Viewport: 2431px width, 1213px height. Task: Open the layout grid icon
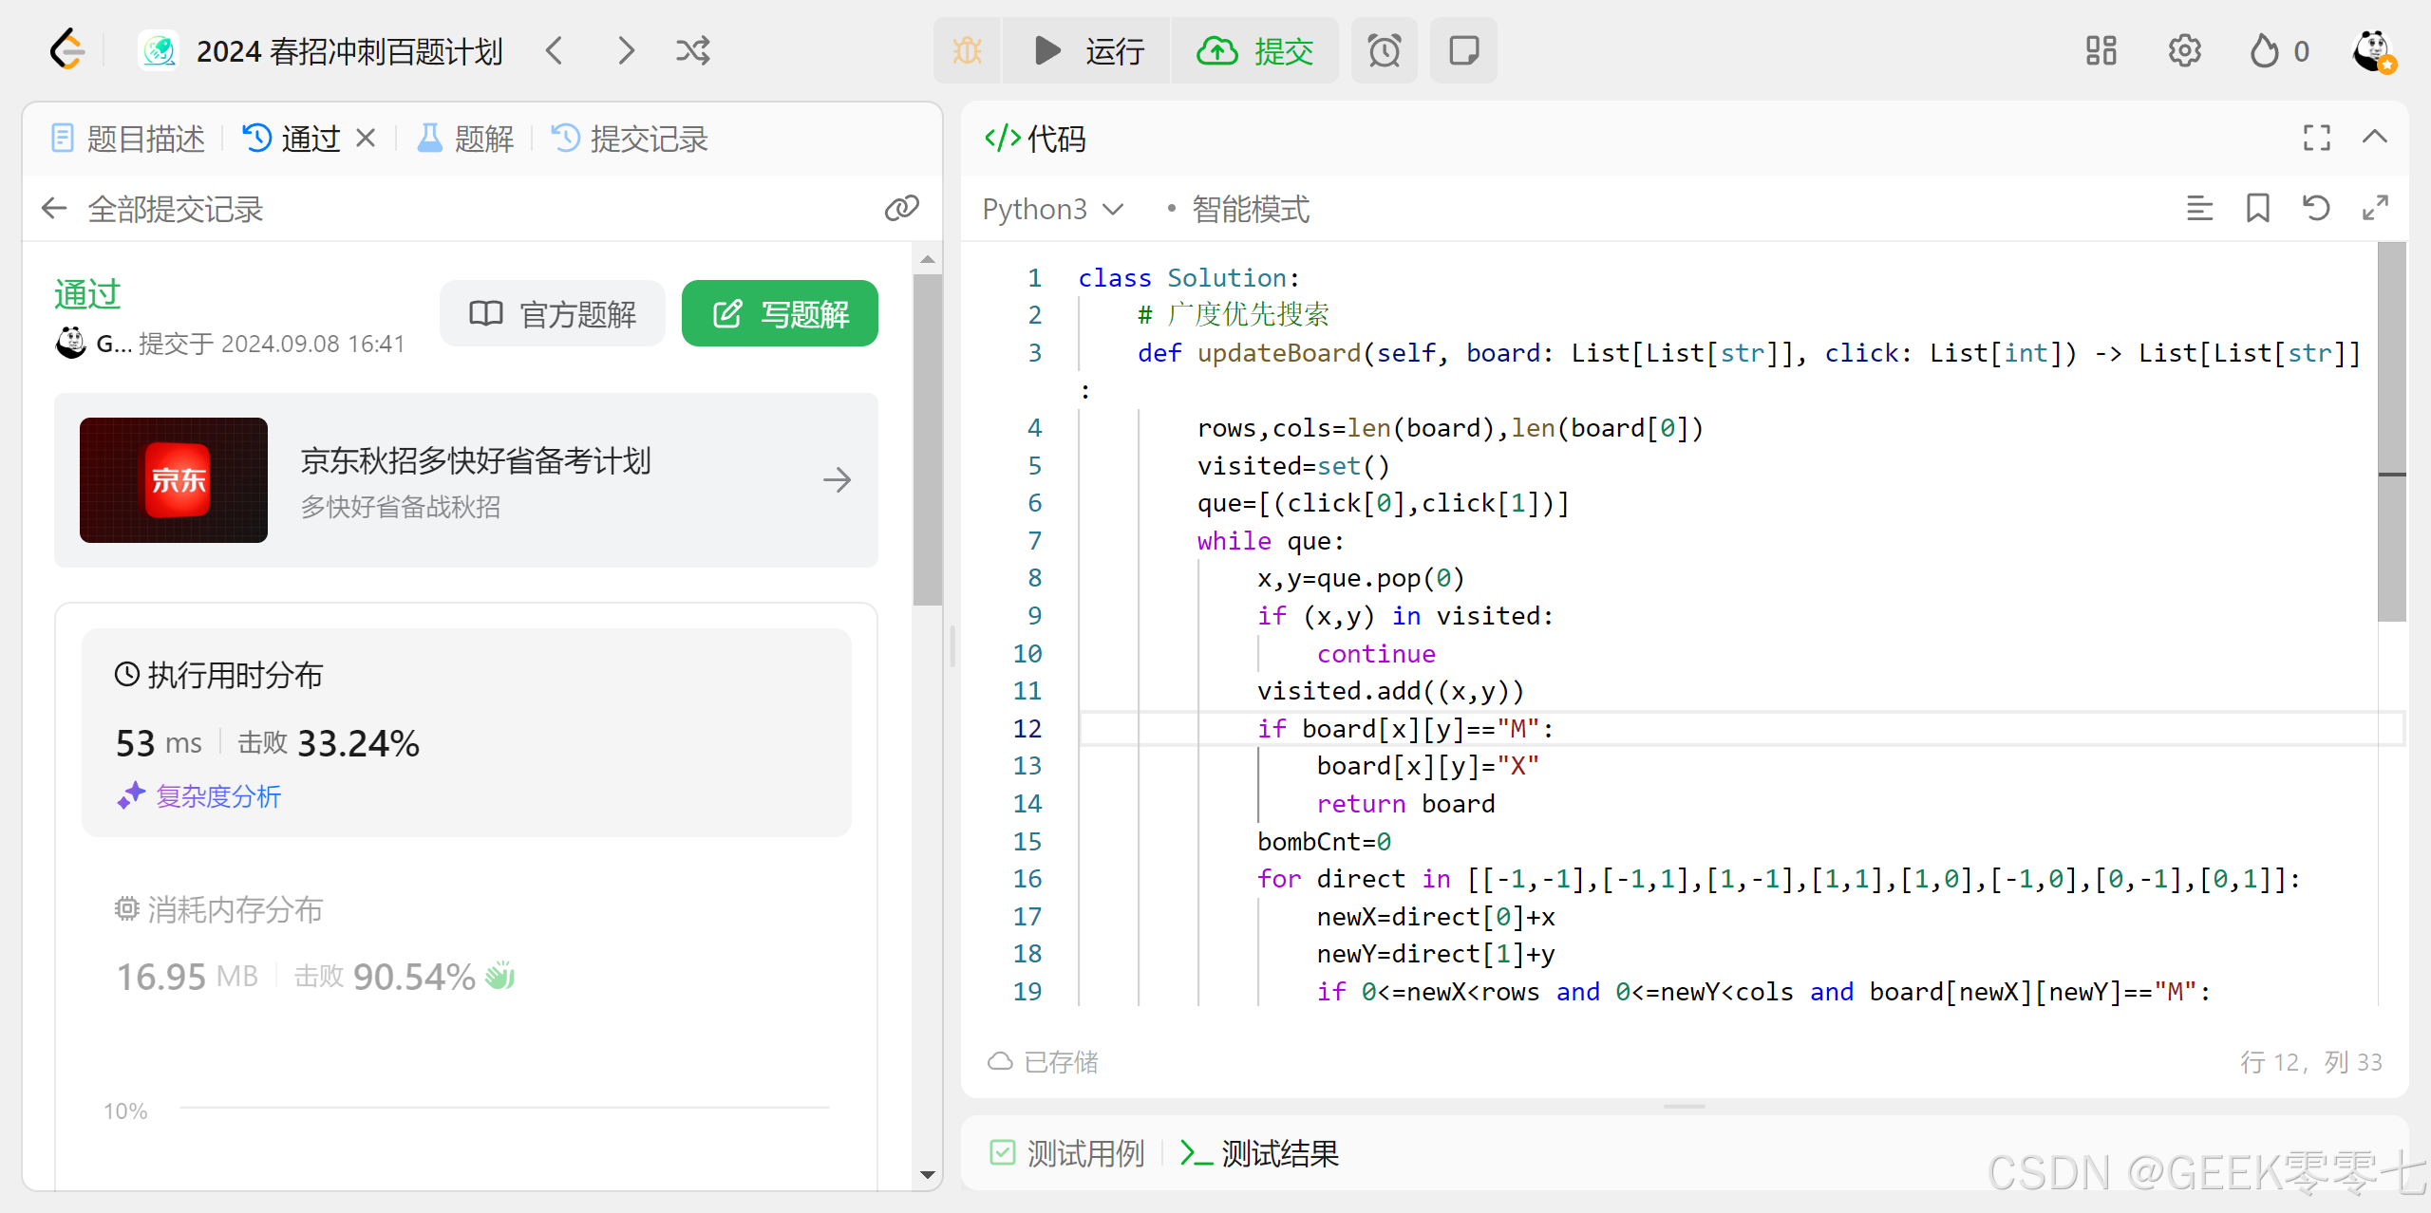click(x=2101, y=51)
